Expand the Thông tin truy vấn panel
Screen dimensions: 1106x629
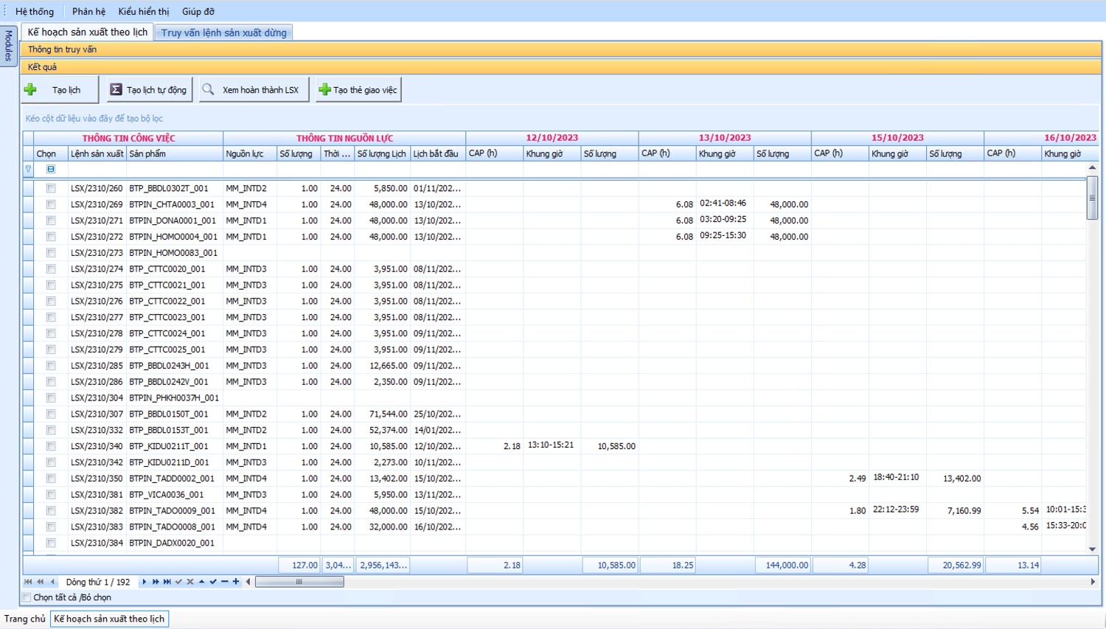coord(561,49)
